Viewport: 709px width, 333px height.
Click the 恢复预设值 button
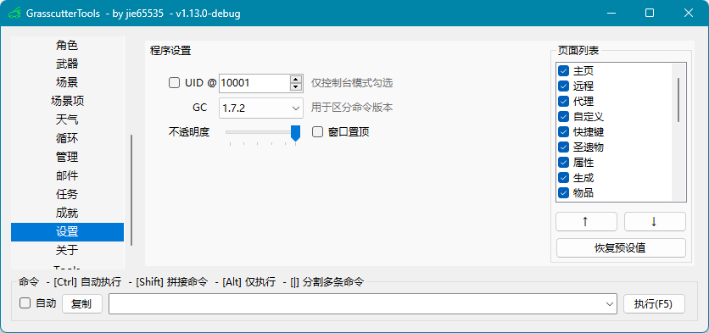point(621,248)
